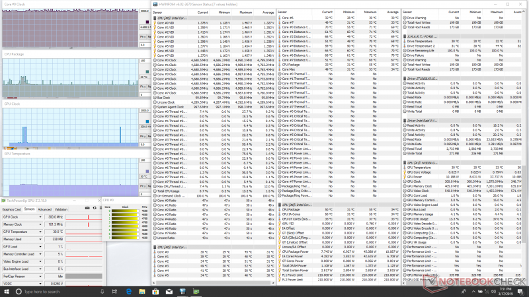Click the taskbar clock showing 7:51 PM

tap(505, 291)
